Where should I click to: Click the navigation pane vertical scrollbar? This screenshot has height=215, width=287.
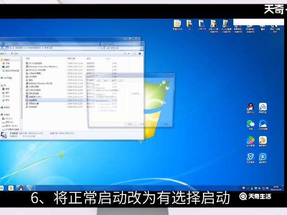[x=21, y=94]
